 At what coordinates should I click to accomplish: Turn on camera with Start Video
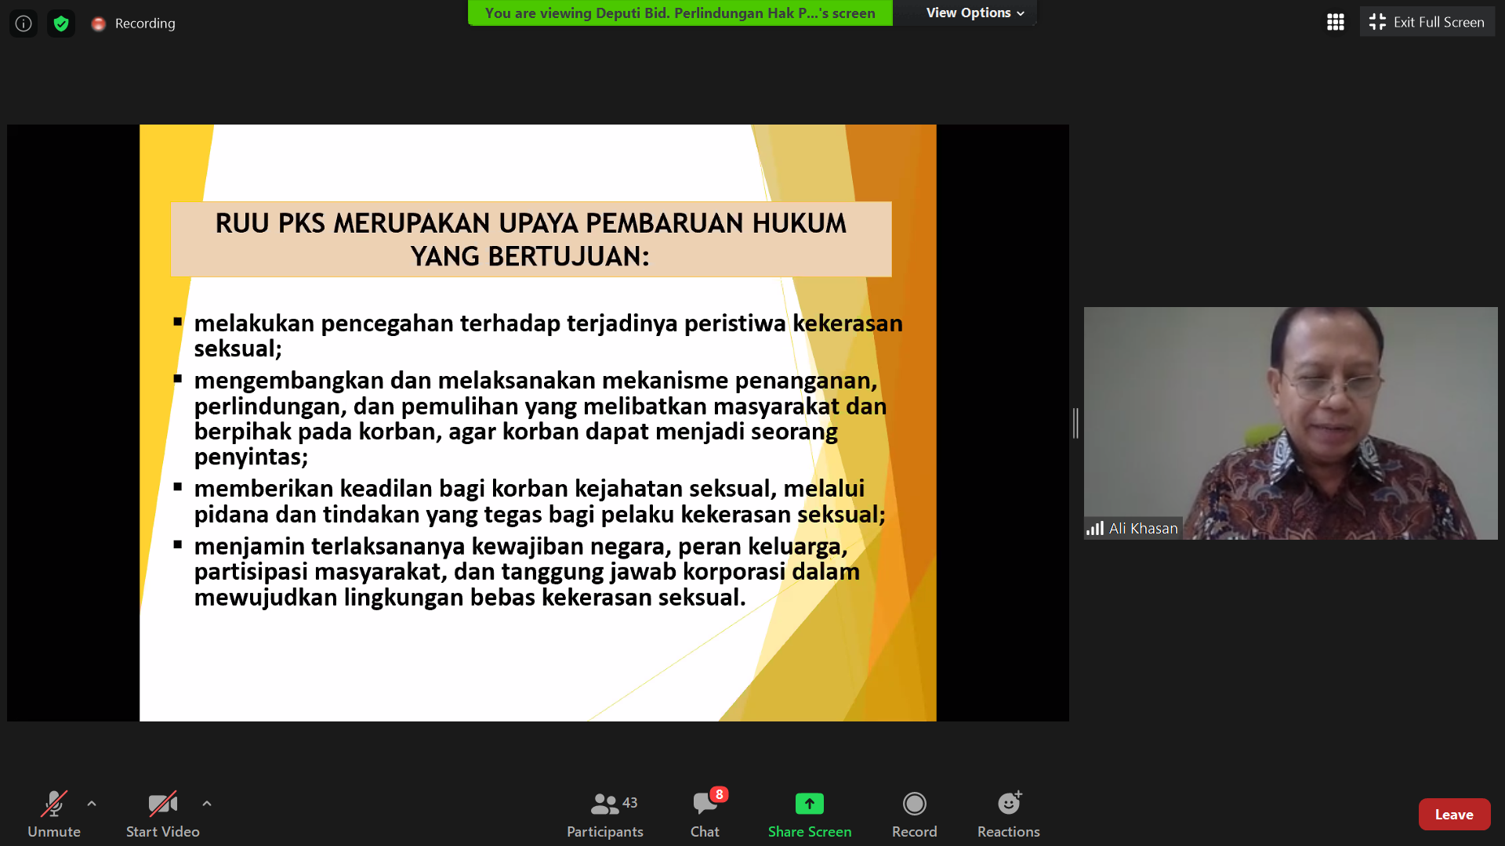pos(163,815)
